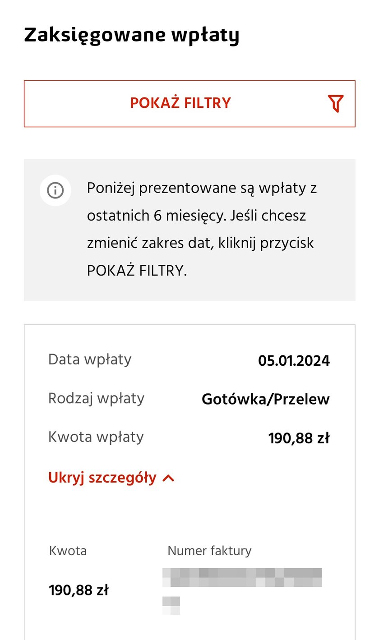The height and width of the screenshot is (640, 379).
Task: Click the info circle icon
Action: [x=55, y=190]
